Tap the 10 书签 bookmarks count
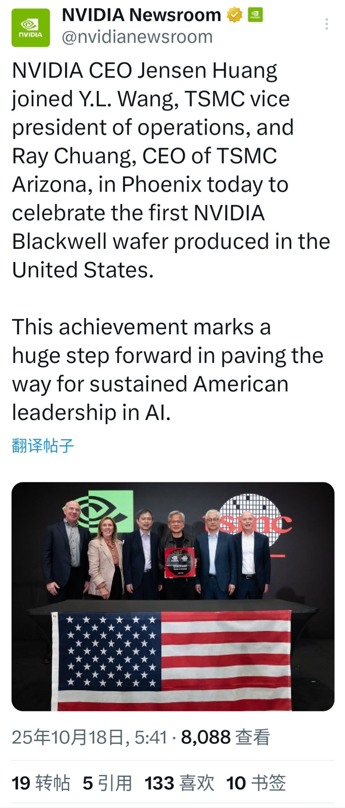 coord(256,783)
